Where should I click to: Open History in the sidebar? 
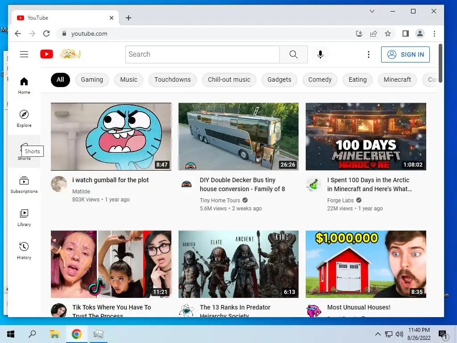tap(24, 251)
